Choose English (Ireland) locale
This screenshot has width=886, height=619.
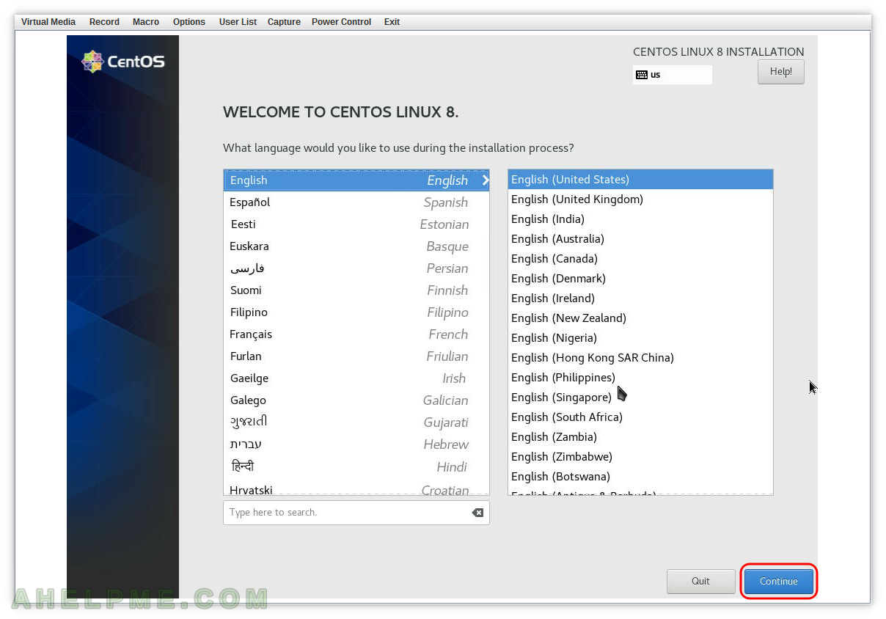pyautogui.click(x=640, y=298)
